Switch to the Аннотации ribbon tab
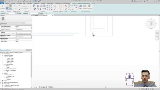 [x=19, y=3]
